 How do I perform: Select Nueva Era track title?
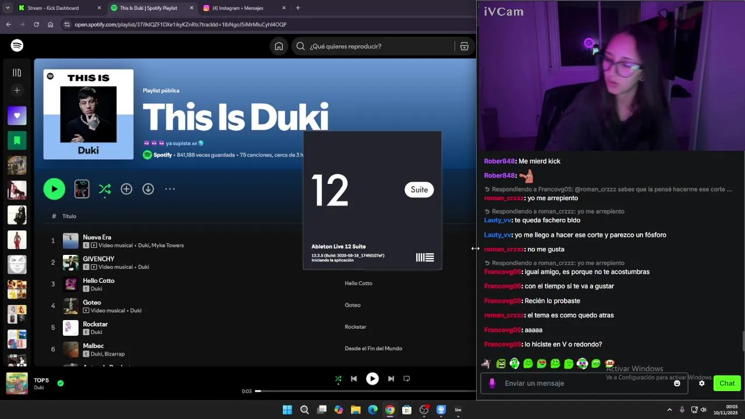pos(97,237)
